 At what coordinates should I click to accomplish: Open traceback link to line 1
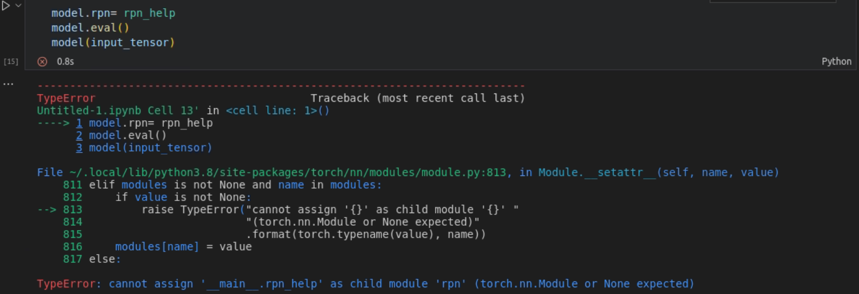(x=79, y=123)
